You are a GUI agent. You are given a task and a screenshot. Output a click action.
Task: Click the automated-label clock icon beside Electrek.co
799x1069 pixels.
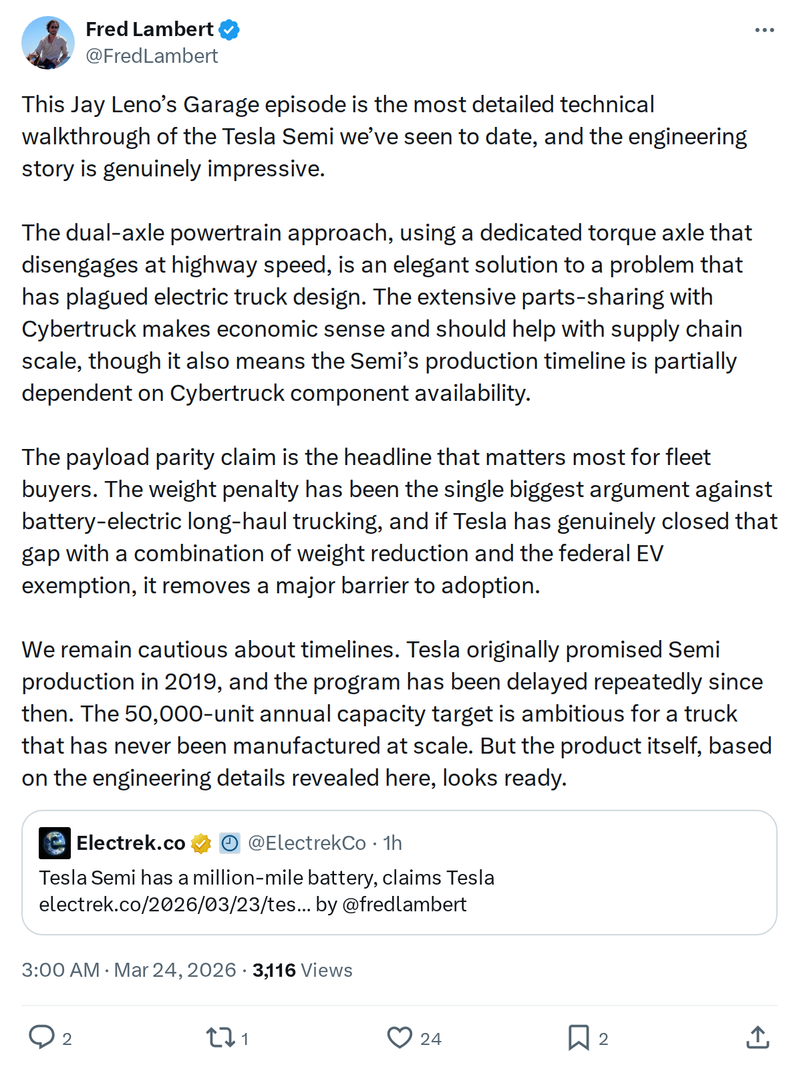click(x=229, y=843)
